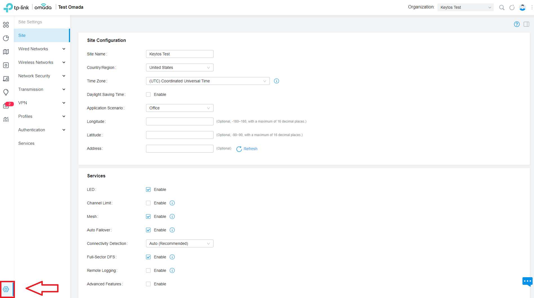Open the Dashboard icon in left rail
Viewport: 534px width, 298px height.
6,25
